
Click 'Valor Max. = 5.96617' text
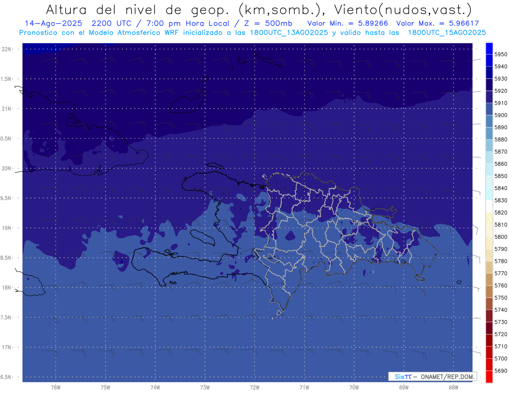(437, 23)
